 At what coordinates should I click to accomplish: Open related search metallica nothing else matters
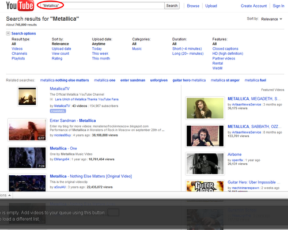(x=65, y=80)
